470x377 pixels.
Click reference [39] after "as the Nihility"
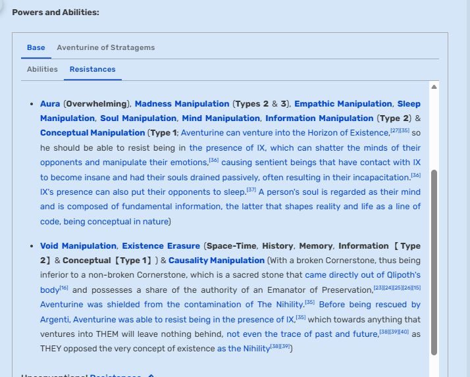point(285,346)
